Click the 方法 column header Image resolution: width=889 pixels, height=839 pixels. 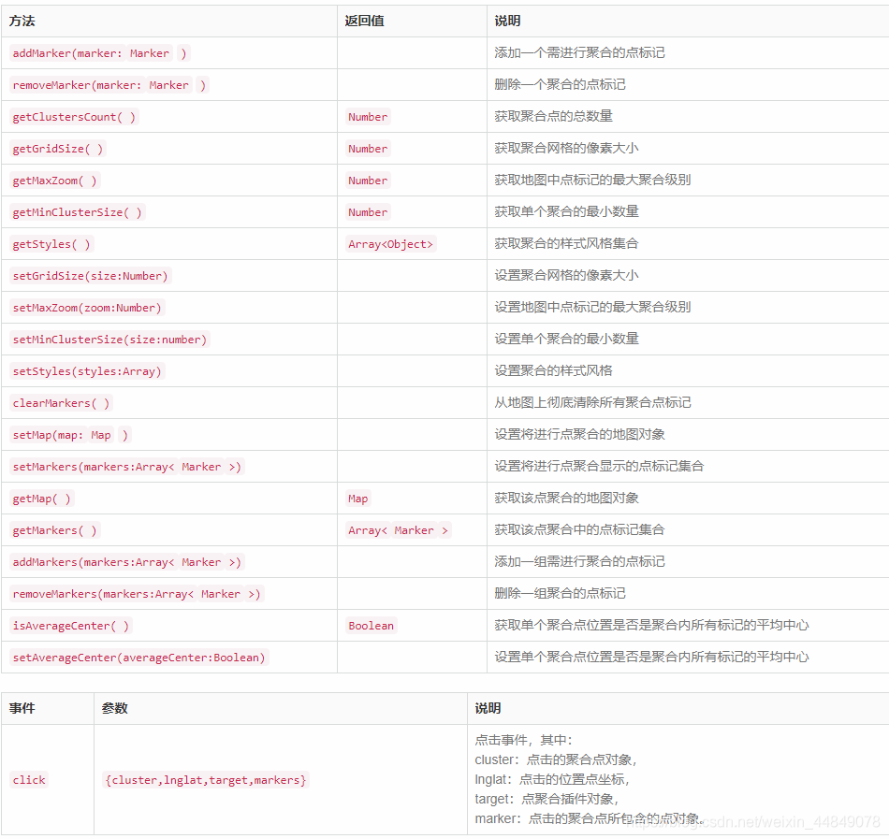tap(22, 21)
